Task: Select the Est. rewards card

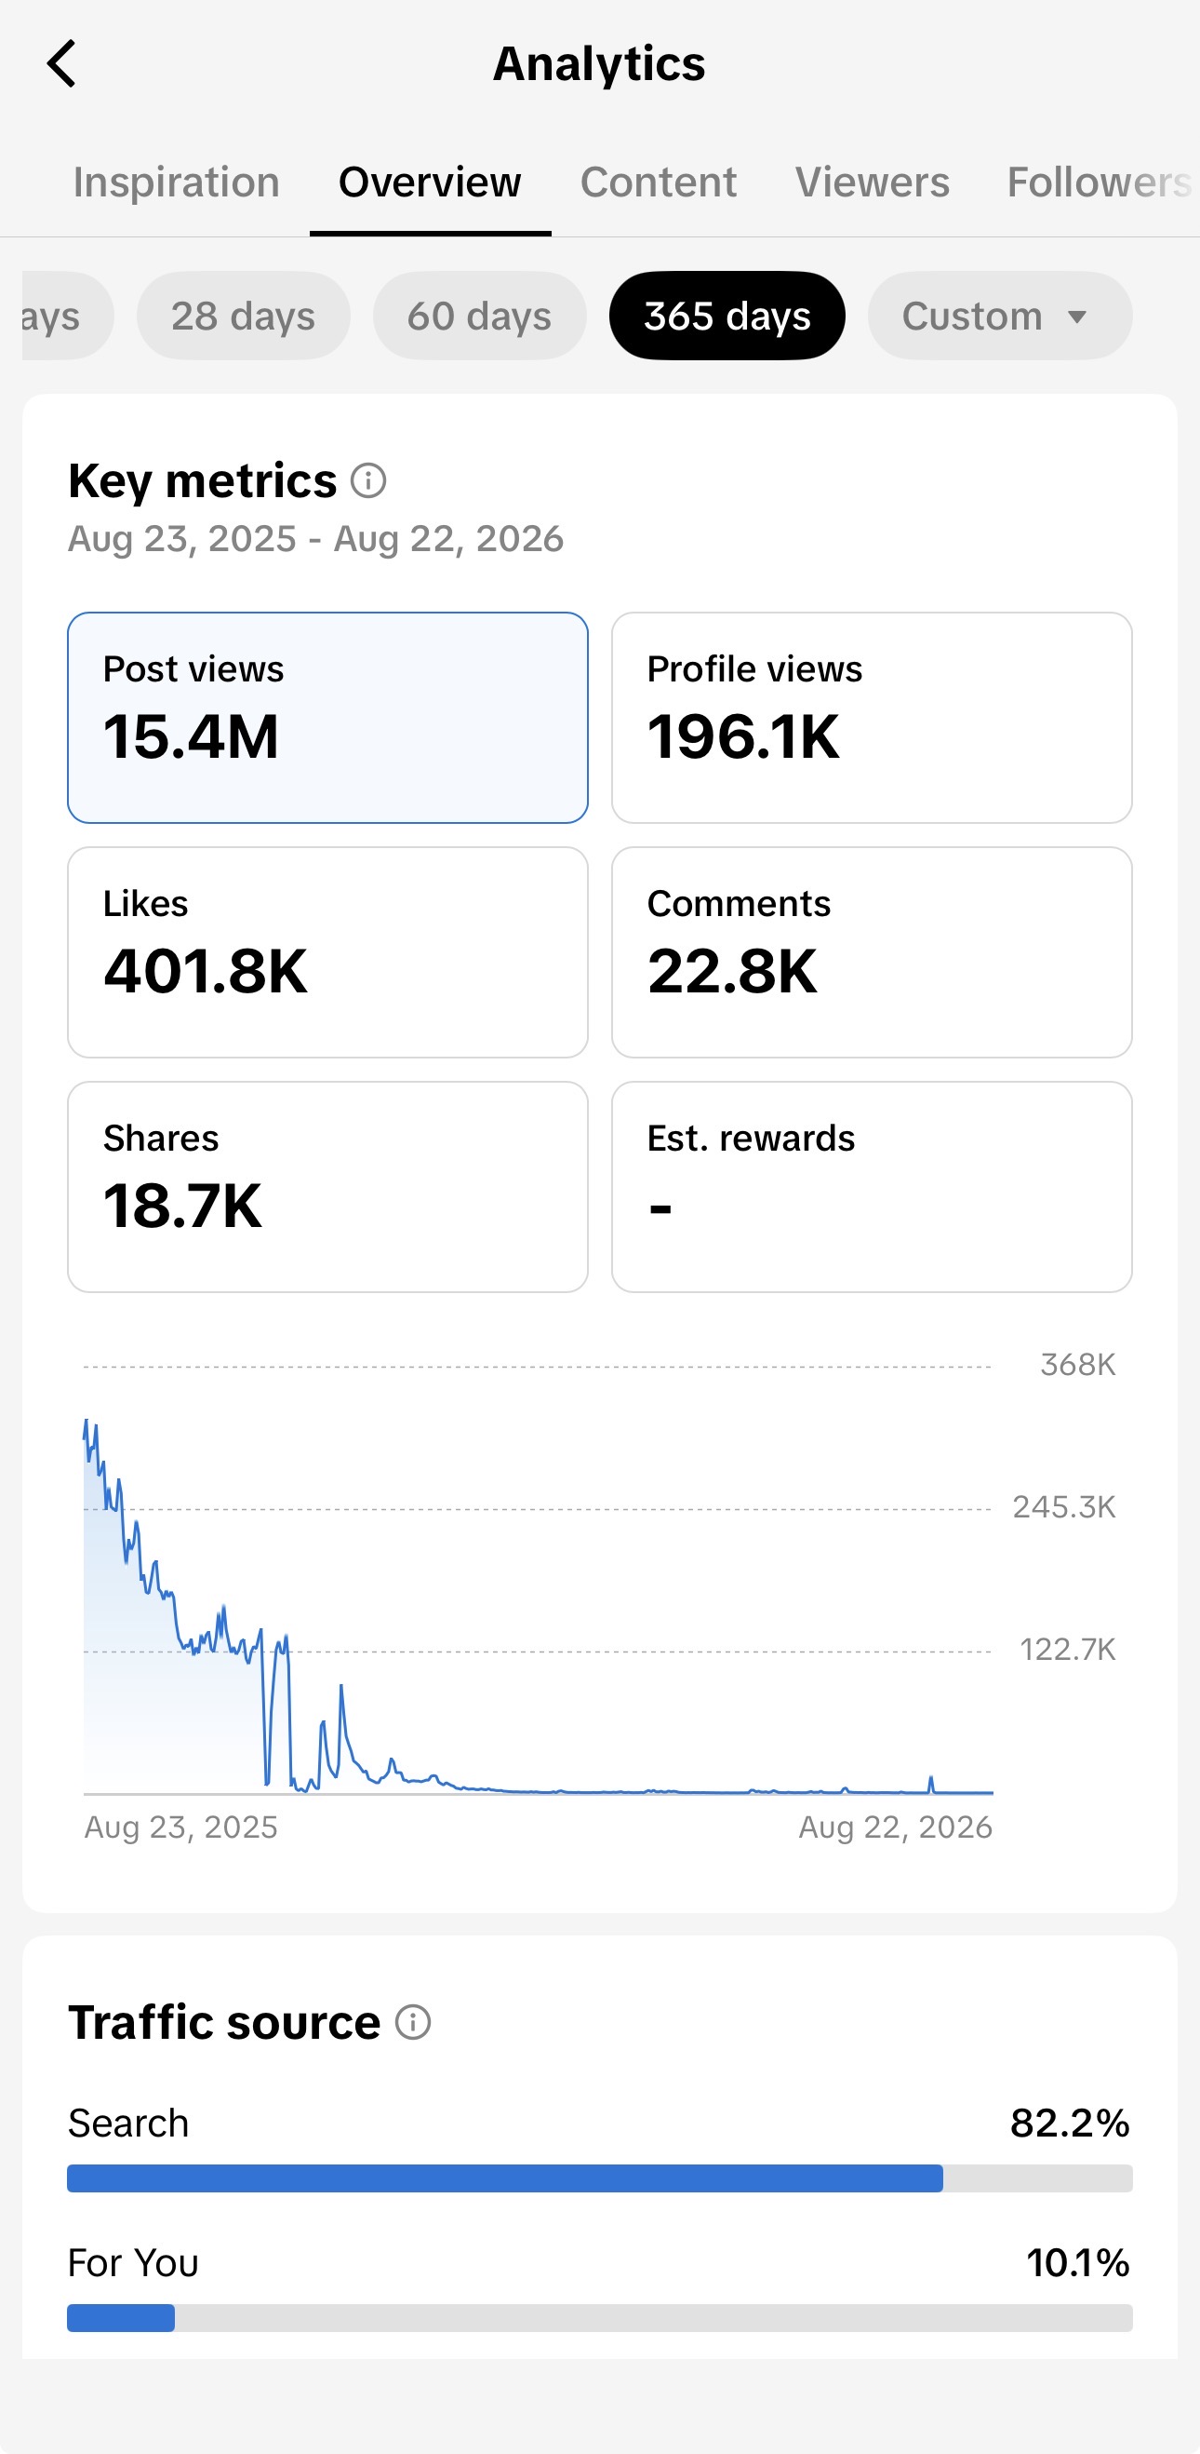Action: pos(872,1186)
